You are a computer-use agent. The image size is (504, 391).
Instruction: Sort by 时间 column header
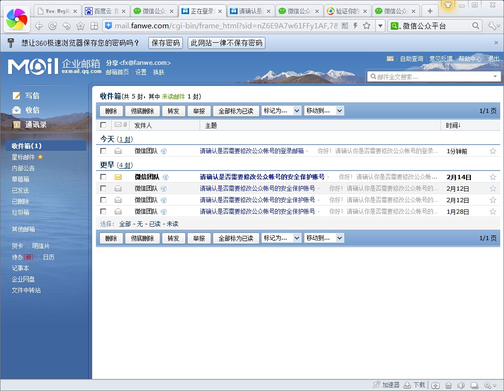click(x=453, y=125)
